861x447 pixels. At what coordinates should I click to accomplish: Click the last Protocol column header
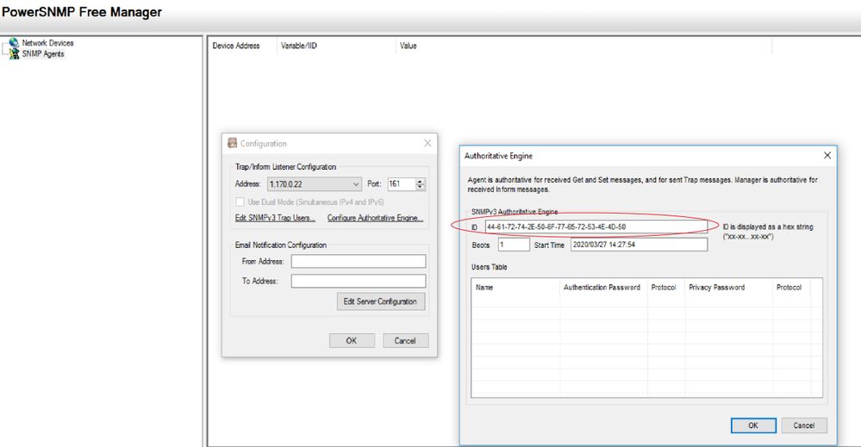tap(791, 288)
